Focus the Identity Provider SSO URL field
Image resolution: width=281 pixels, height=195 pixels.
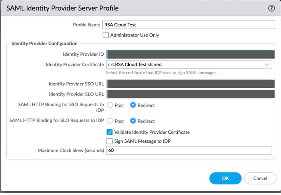189,84
